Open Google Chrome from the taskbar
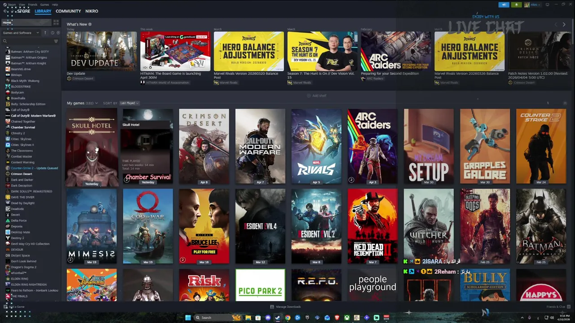Viewport: 575px width, 323px height. (287, 318)
